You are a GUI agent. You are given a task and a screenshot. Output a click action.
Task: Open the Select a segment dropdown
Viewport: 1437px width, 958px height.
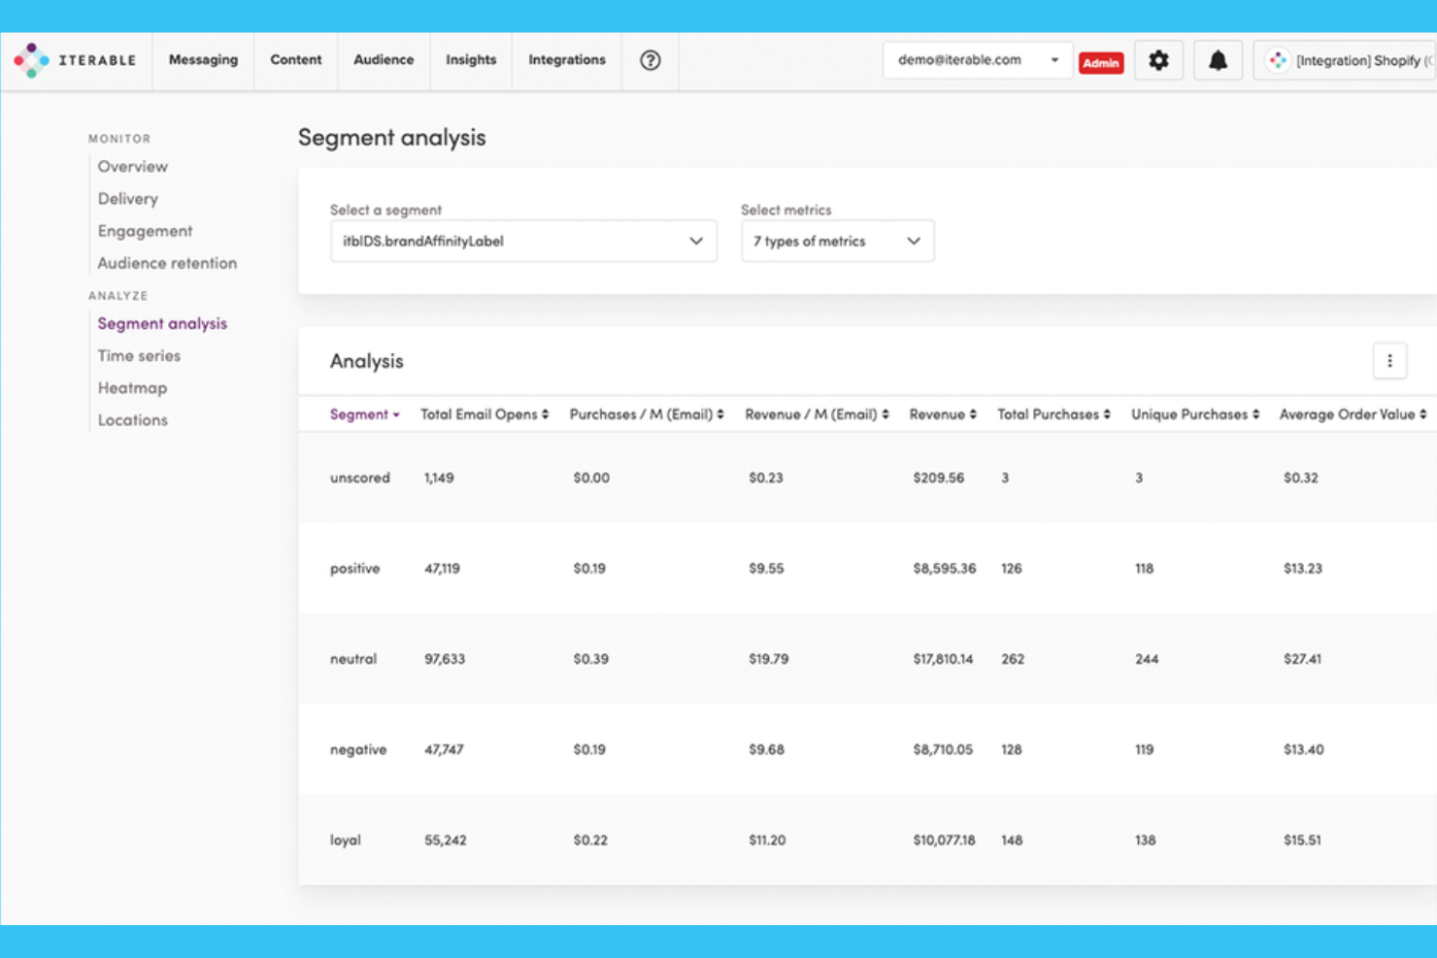pos(523,241)
